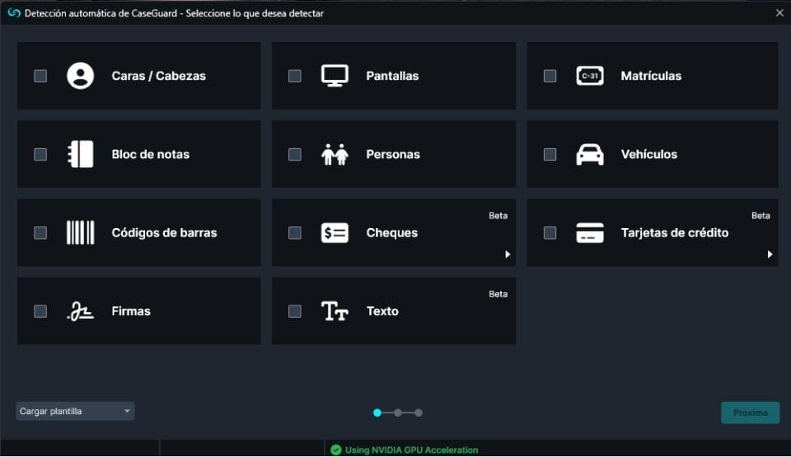Click the Firmas signature icon
791x457 pixels.
click(80, 311)
